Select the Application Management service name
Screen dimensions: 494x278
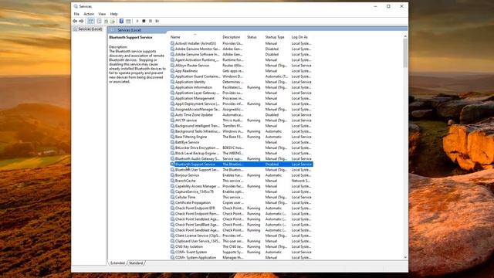(195, 98)
